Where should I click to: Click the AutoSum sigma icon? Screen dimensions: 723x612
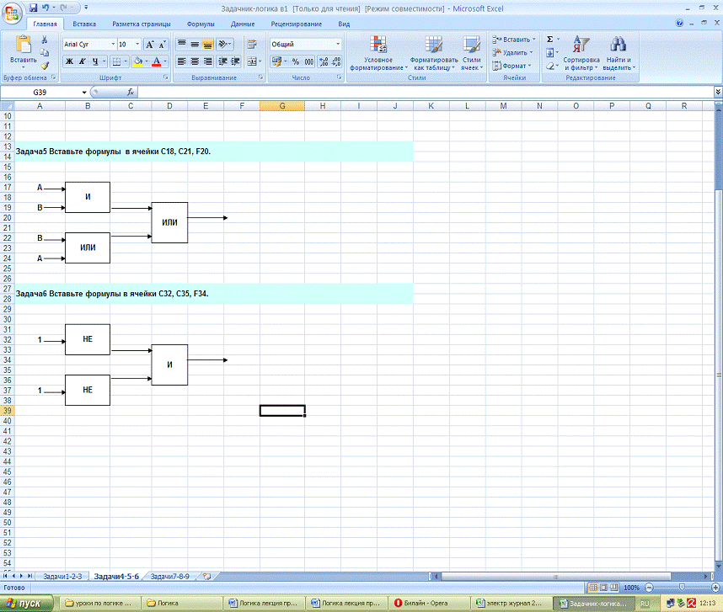549,40
